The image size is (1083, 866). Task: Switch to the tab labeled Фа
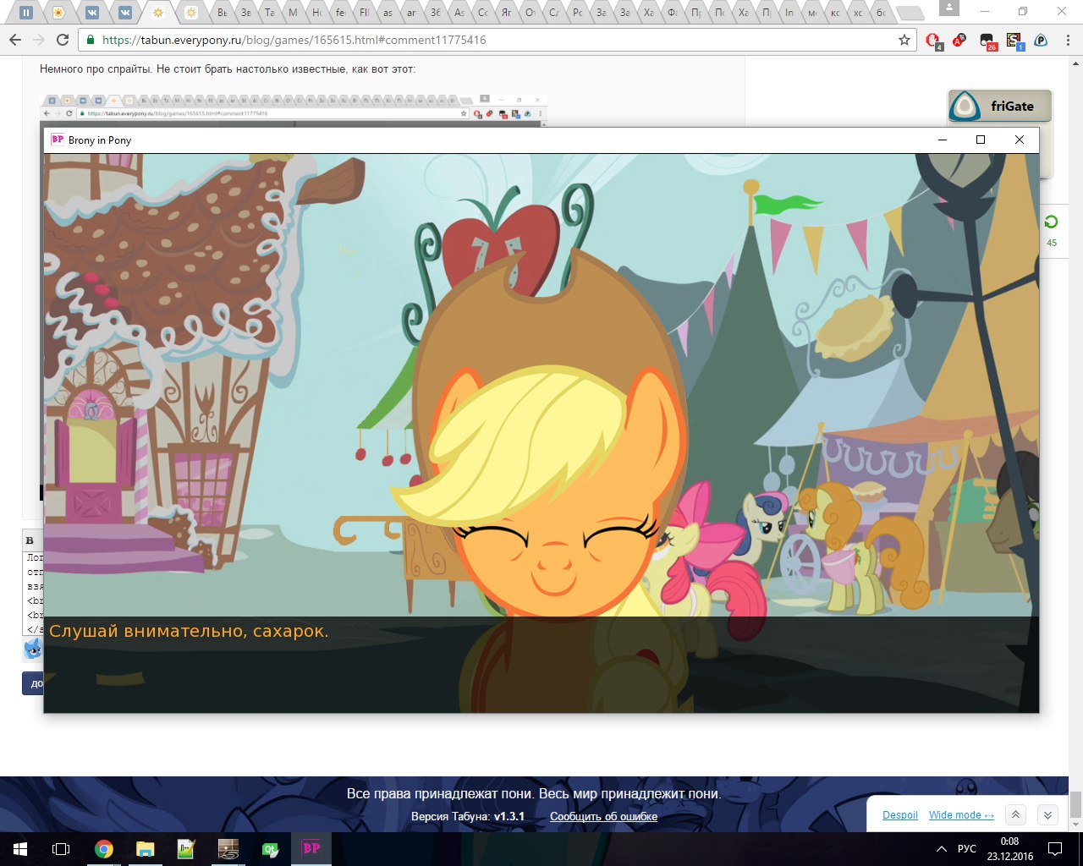pos(673,13)
